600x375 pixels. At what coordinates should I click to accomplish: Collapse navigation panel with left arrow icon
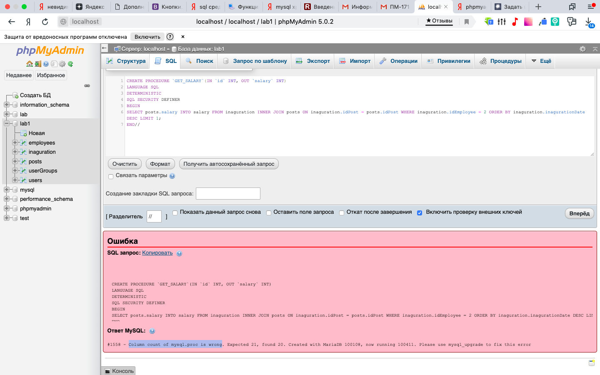(105, 48)
